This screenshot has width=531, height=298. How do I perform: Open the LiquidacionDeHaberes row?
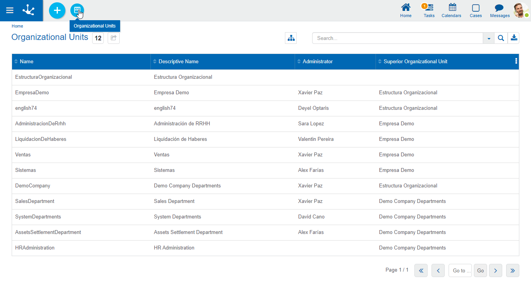(x=265, y=139)
